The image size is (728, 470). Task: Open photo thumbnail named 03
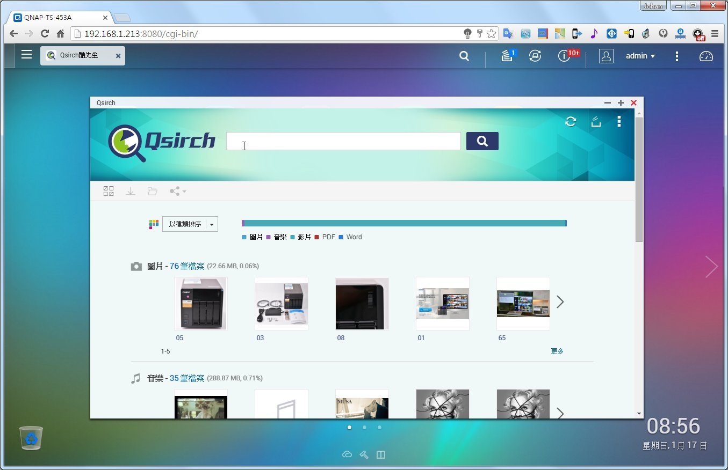coord(282,303)
